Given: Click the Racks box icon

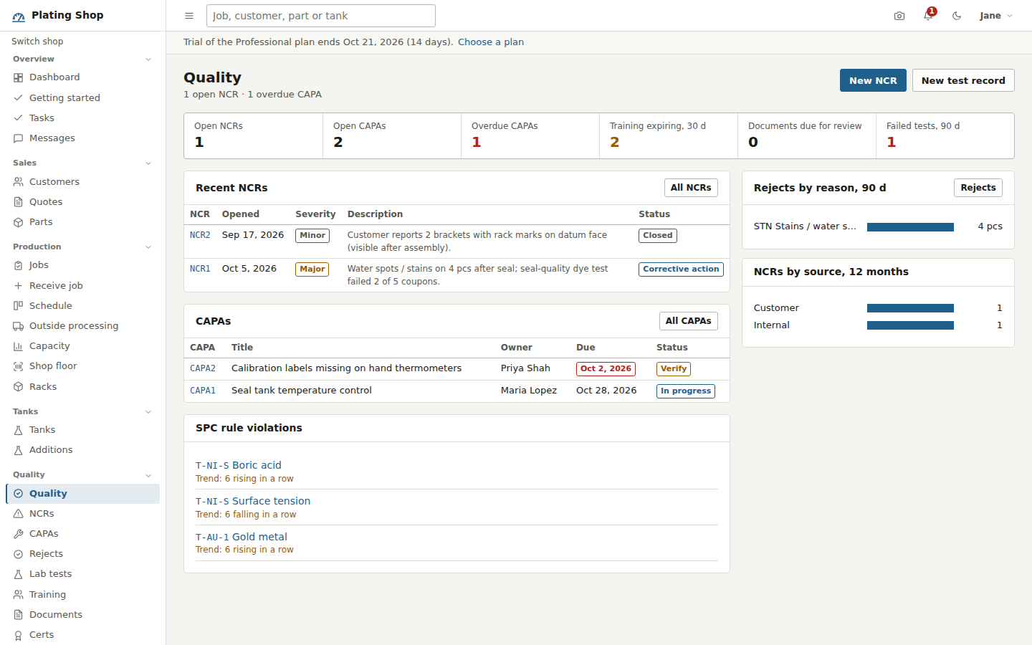Looking at the screenshot, I should pyautogui.click(x=19, y=387).
